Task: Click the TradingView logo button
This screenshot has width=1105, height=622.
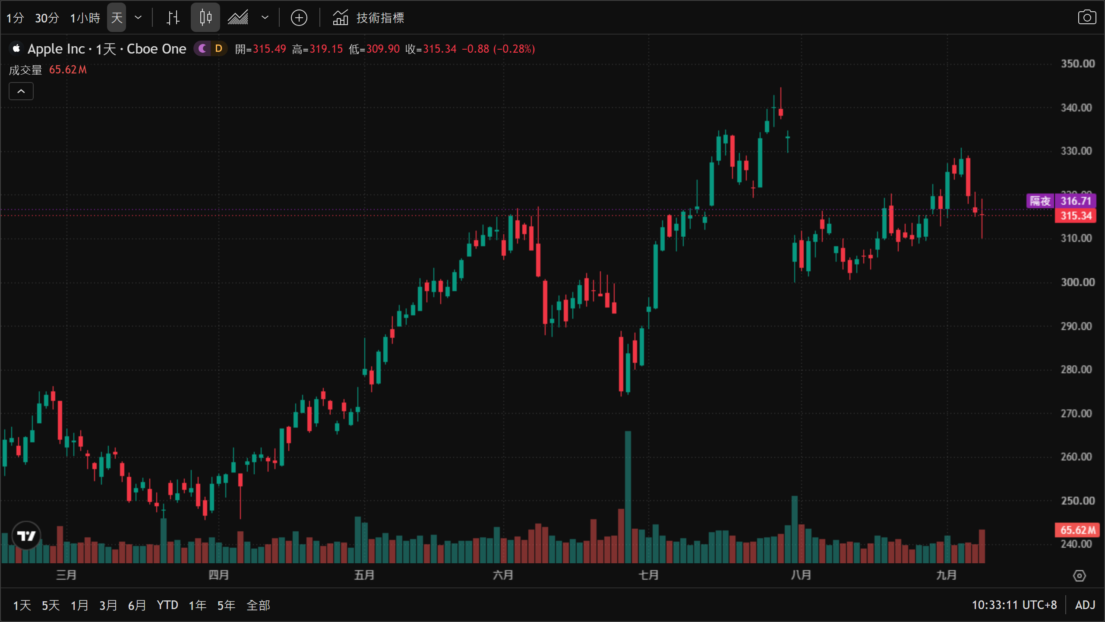Action: [26, 536]
